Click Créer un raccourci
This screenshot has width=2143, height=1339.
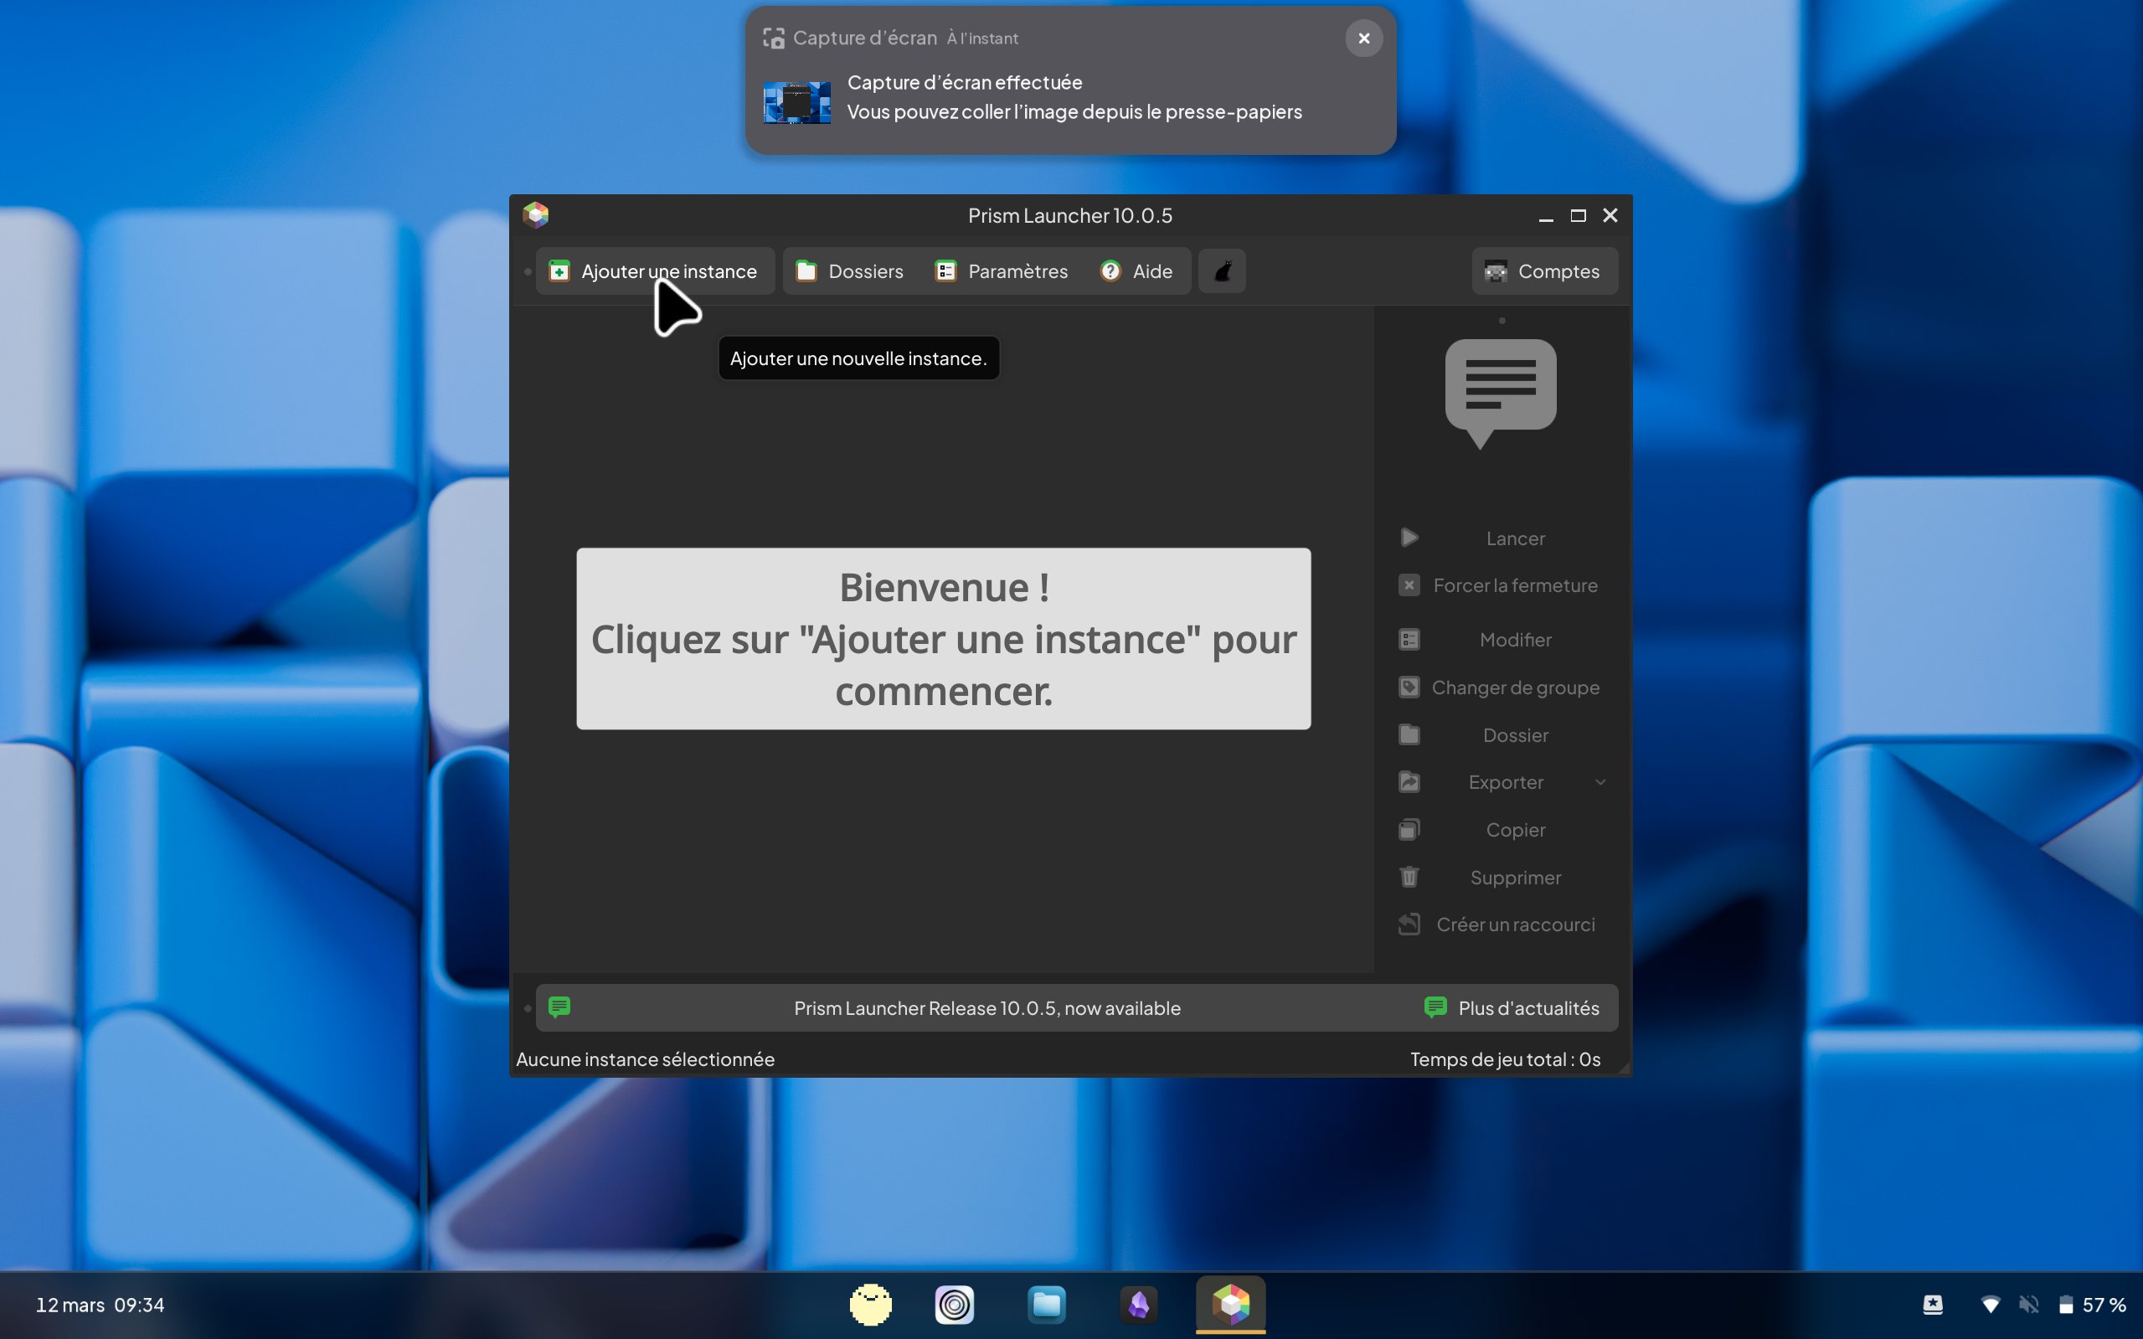tap(1500, 924)
